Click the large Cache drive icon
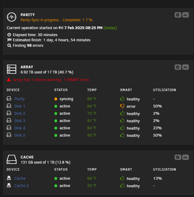This screenshot has height=197, width=194. (12, 159)
